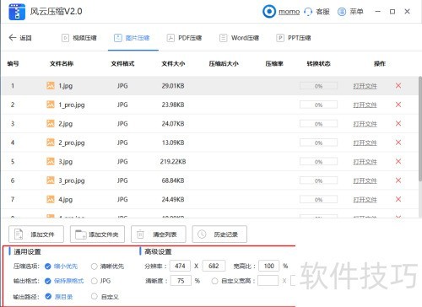Remove 3.jpg with its red X

click(x=398, y=161)
